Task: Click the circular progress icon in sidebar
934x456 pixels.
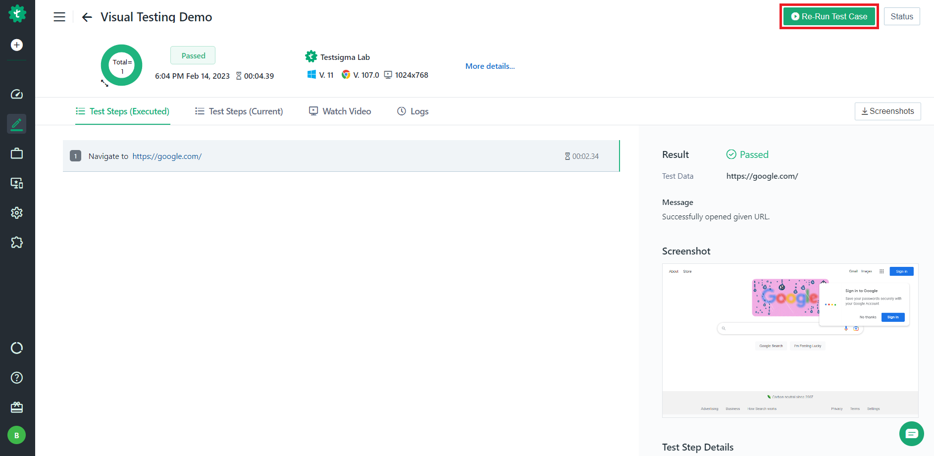Action: coord(17,348)
